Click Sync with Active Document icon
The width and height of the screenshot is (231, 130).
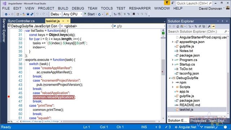196,26
